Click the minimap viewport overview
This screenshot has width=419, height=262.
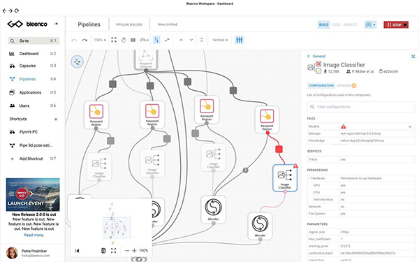(x=117, y=228)
